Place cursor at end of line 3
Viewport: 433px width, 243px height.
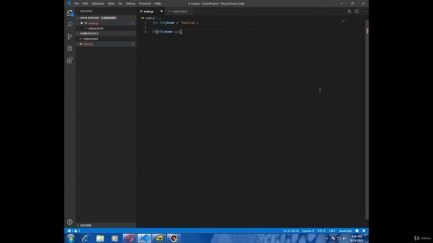(182, 32)
